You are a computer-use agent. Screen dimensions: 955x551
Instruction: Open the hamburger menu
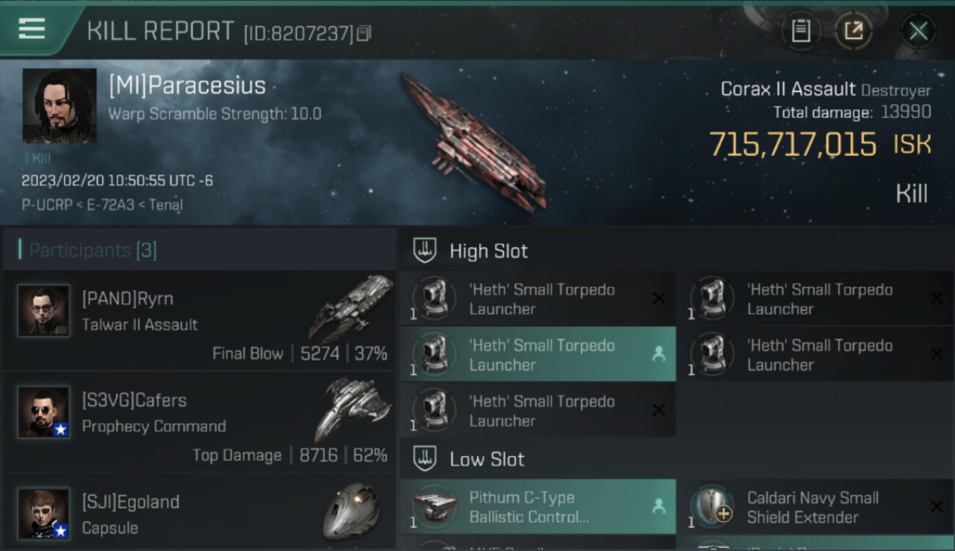[x=32, y=29]
